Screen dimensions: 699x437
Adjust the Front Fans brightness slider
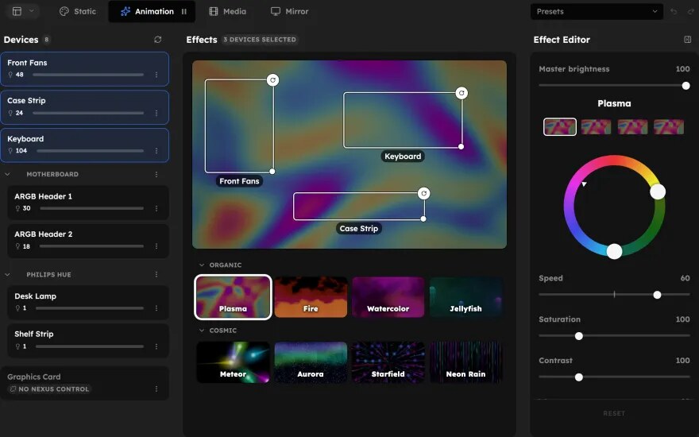(88, 75)
